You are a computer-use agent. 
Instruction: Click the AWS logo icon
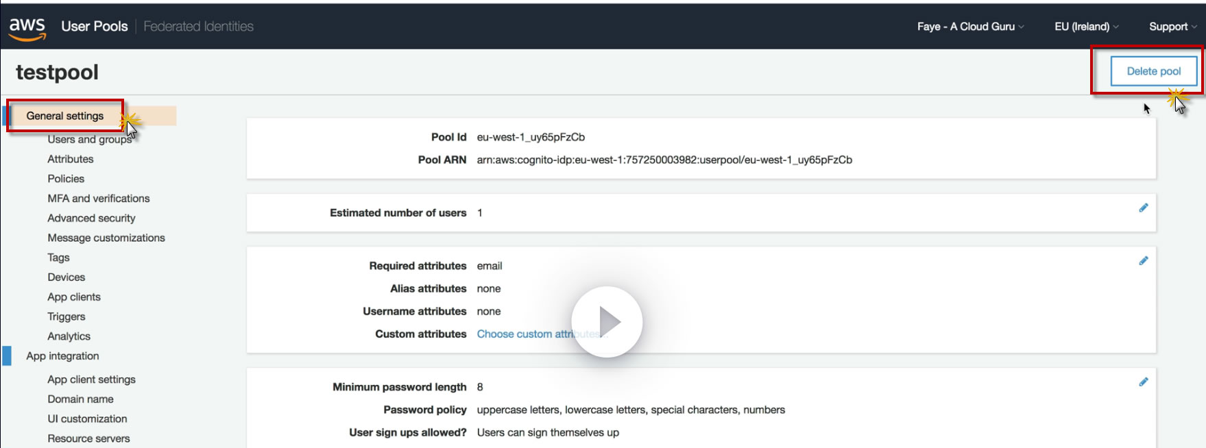point(27,27)
